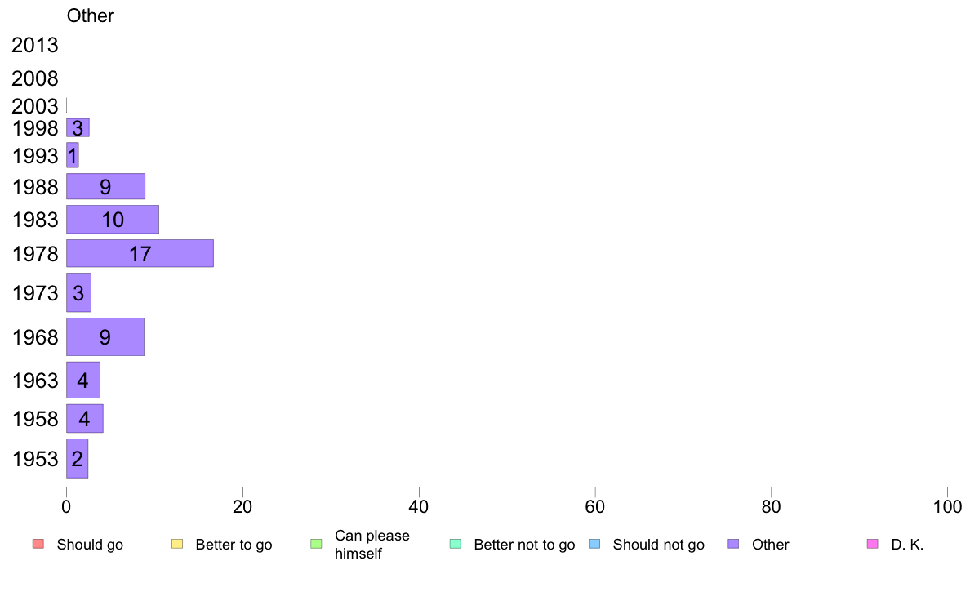Click the 1993 bar labeled 1

point(73,155)
